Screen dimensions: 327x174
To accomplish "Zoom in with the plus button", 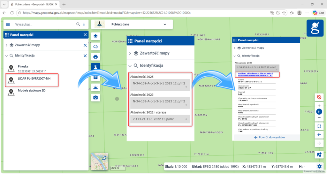I will click(319, 106).
